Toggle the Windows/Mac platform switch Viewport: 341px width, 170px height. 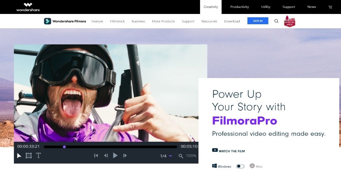(240, 166)
